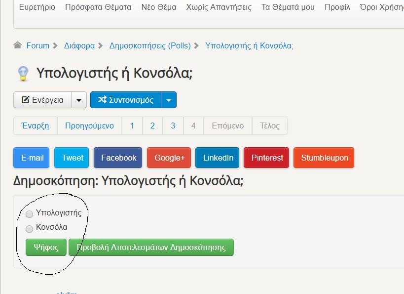Click the green Ψήφος vote button
Viewport: 404px width, 294px height.
46,247
